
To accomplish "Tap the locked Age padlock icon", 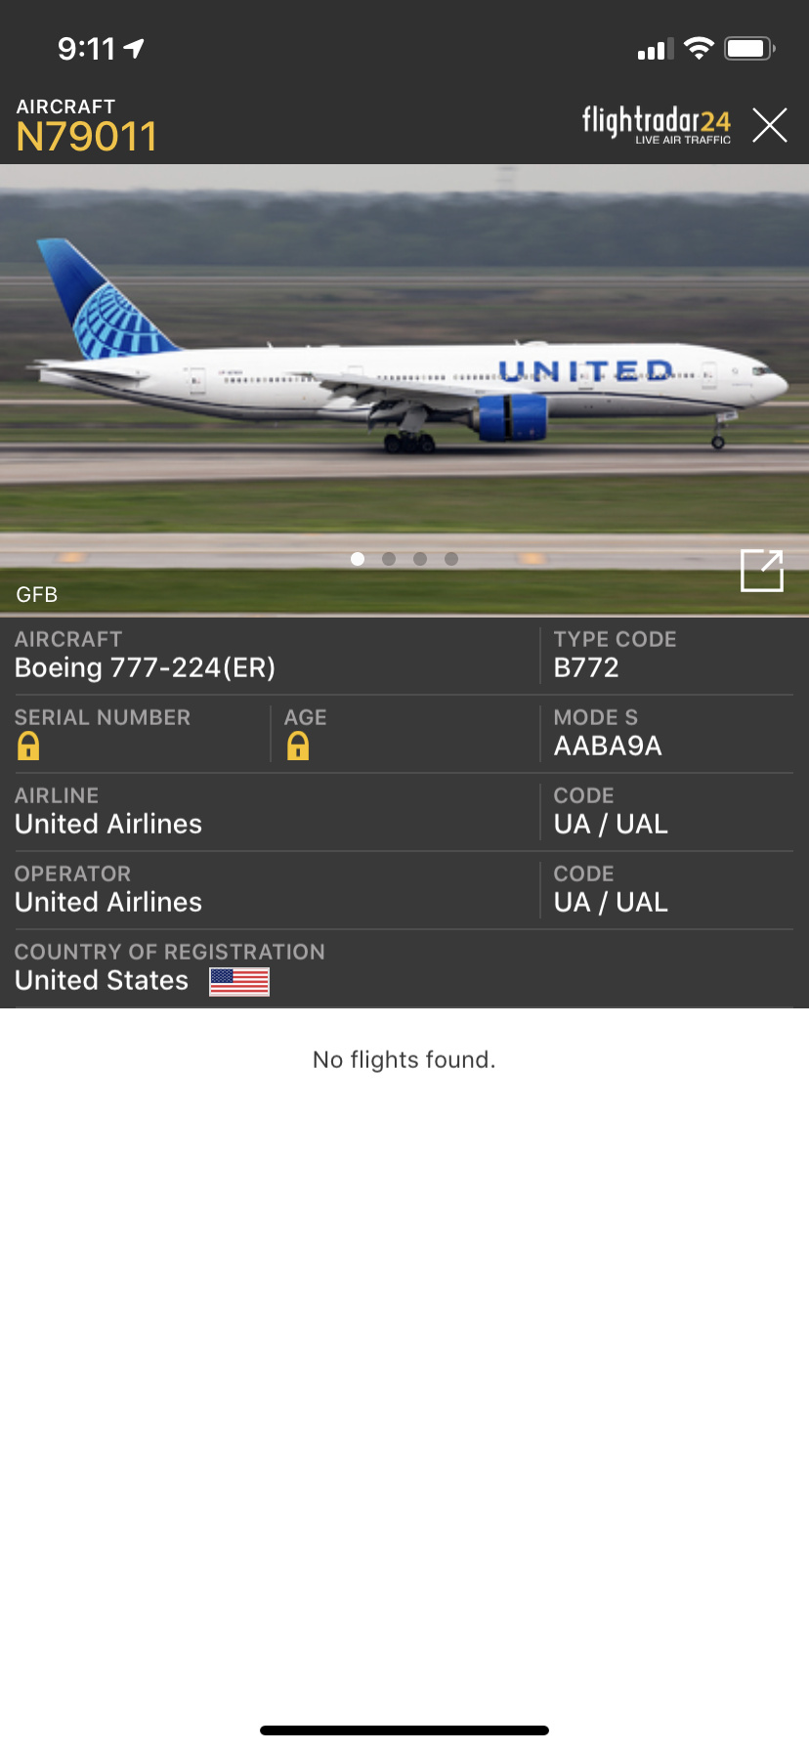I will click(x=298, y=747).
